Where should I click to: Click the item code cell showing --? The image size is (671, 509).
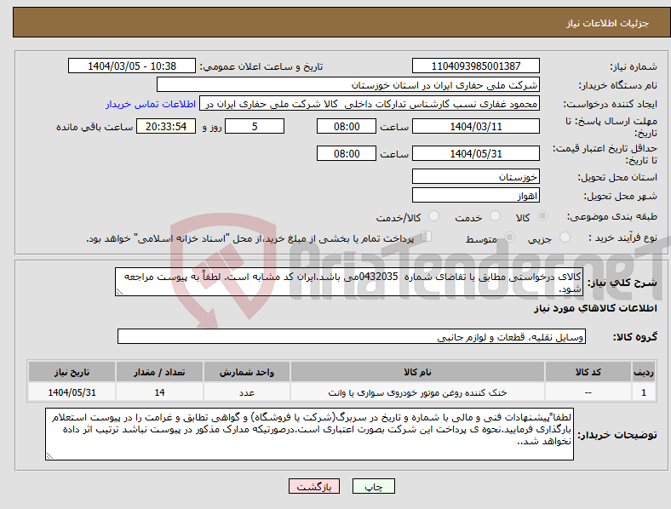point(588,392)
